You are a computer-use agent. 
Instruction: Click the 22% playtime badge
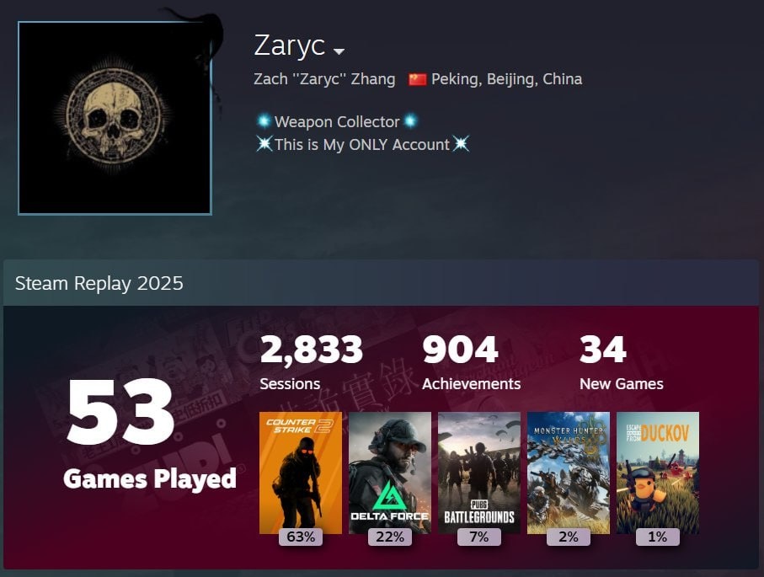click(390, 537)
